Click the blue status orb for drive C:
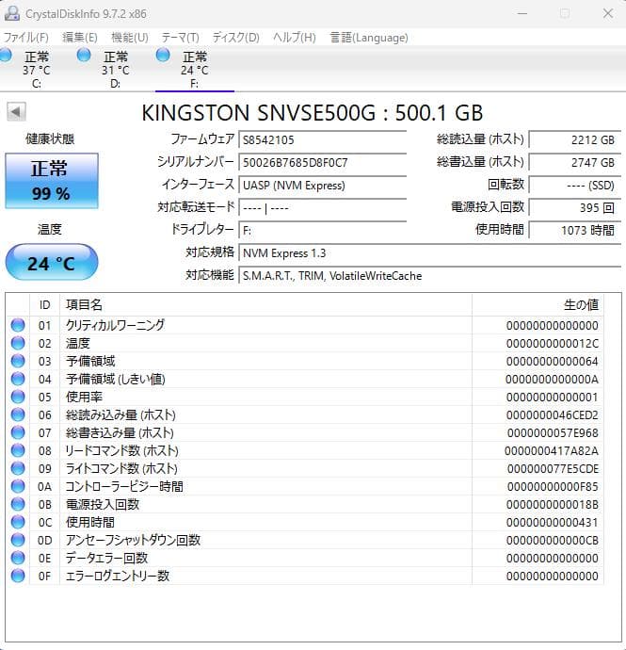The image size is (626, 650). point(6,56)
